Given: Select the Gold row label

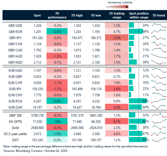Looking at the screenshot, I should (x=15, y=128).
